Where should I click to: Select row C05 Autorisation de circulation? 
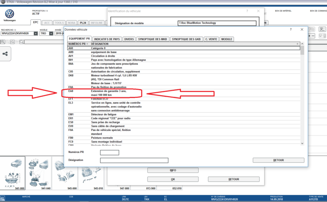(x=184, y=72)
